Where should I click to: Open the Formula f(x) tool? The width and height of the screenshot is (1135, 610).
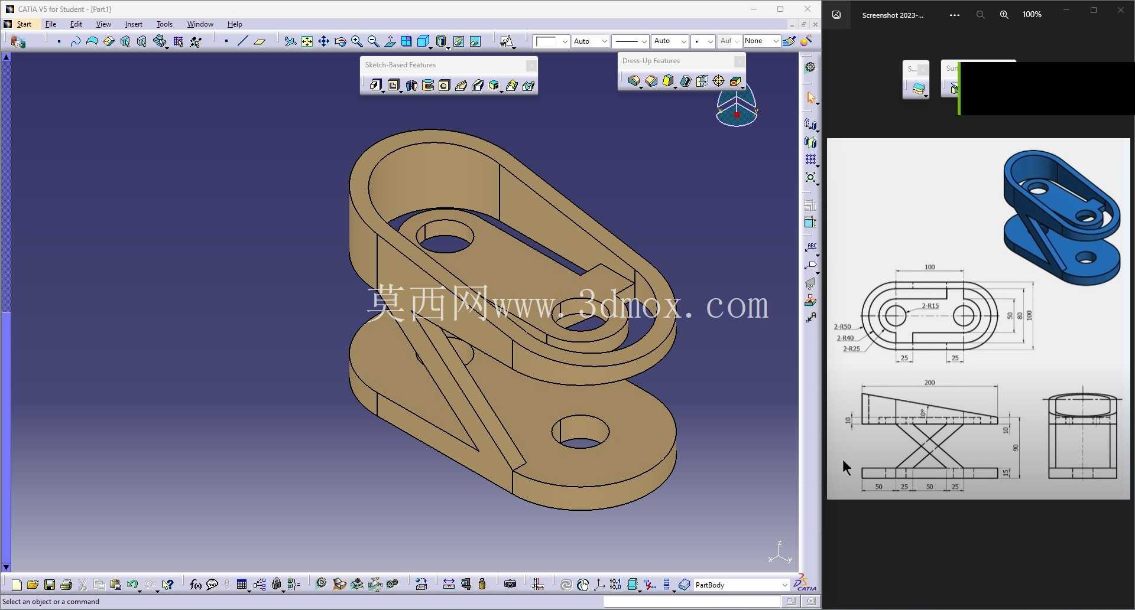[196, 585]
